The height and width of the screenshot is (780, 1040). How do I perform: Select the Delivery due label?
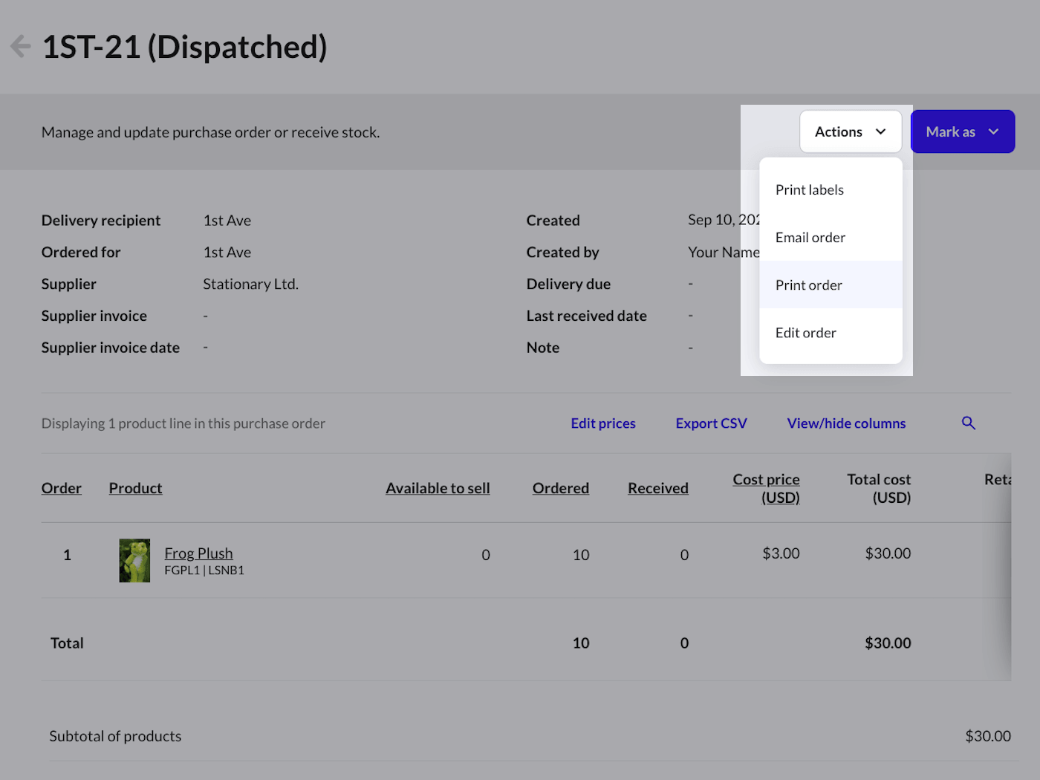pyautogui.click(x=568, y=284)
